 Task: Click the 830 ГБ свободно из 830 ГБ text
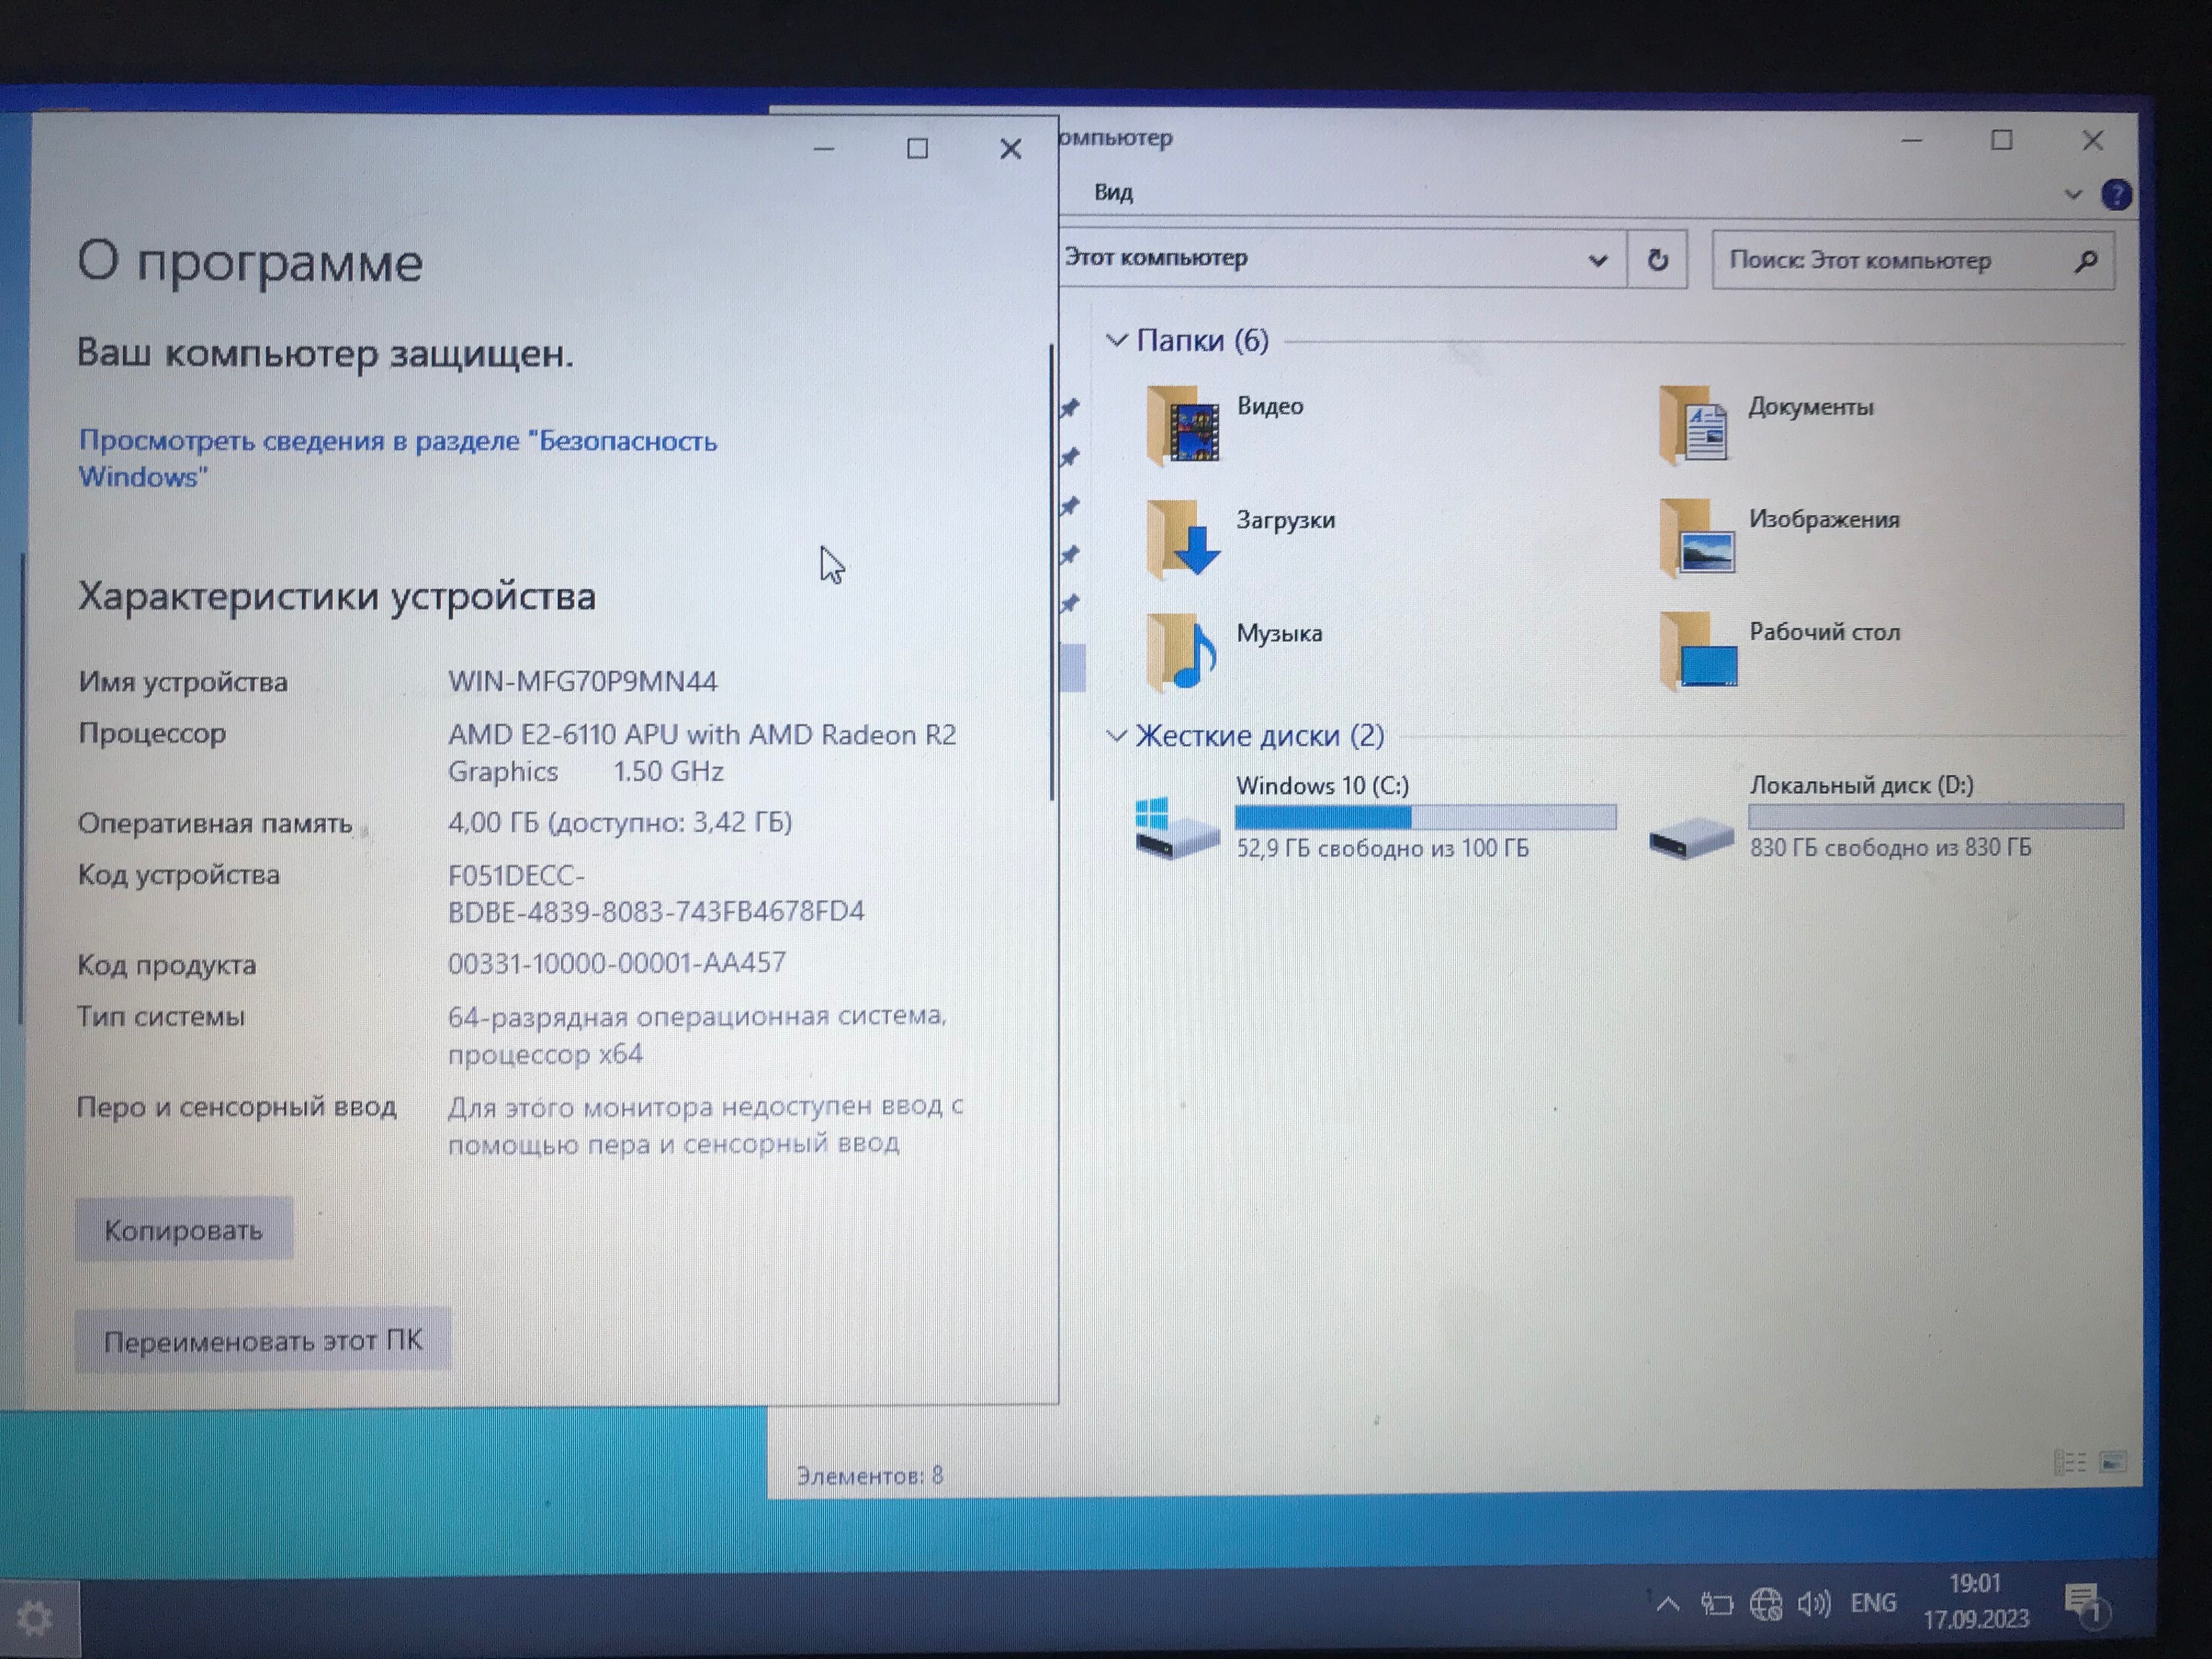click(1890, 847)
